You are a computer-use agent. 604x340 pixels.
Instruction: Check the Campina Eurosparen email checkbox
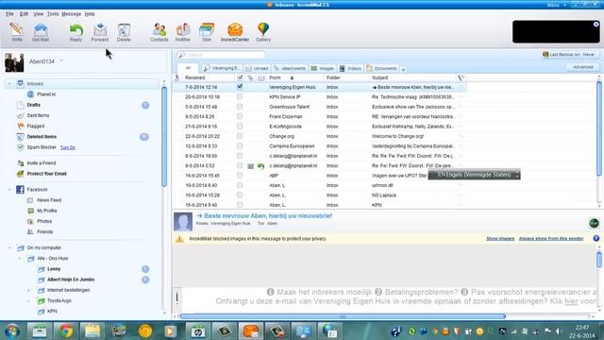tap(240, 146)
